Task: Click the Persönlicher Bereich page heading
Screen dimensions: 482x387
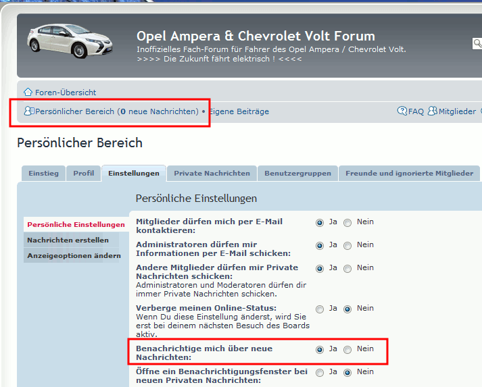Action: 80,143
